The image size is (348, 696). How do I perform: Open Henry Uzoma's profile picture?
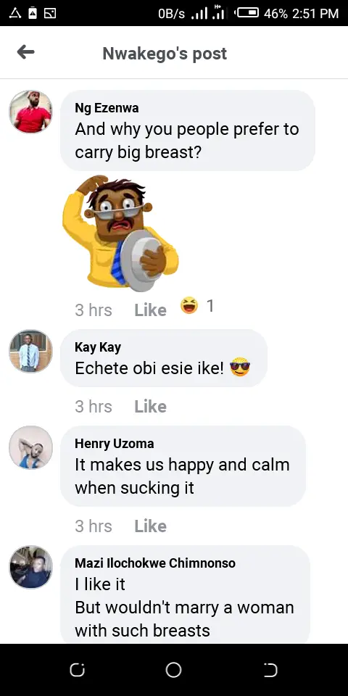[x=30, y=447]
